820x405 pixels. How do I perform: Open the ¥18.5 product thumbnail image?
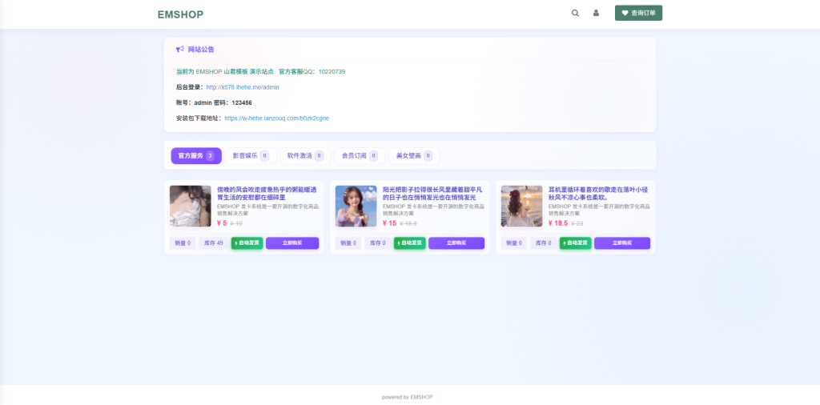tap(522, 206)
